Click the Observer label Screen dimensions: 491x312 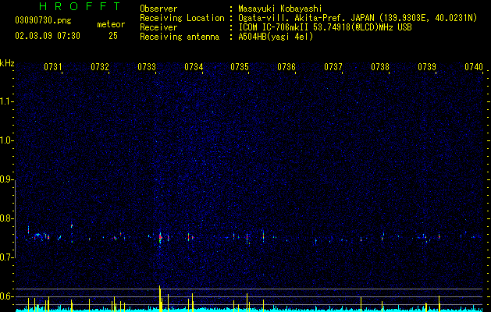coord(158,9)
